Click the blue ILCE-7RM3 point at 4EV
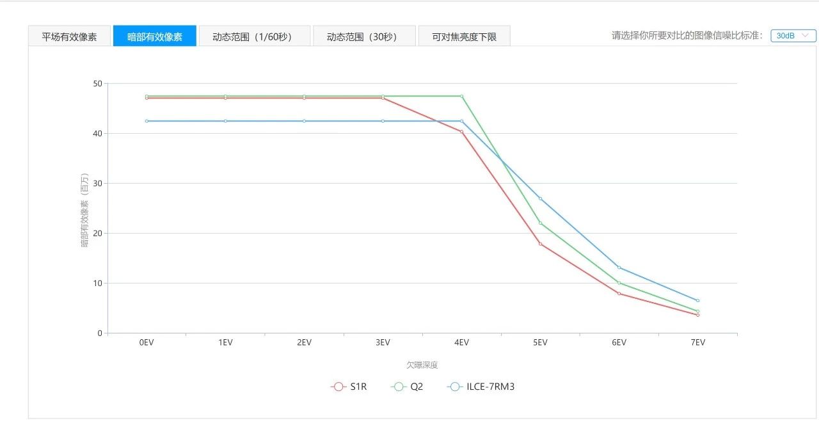The height and width of the screenshot is (432, 819). click(461, 121)
